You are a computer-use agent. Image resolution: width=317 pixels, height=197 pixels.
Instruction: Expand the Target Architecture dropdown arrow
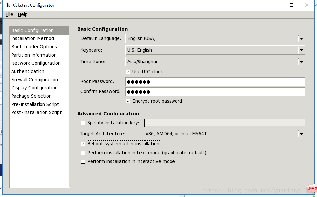pos(301,134)
